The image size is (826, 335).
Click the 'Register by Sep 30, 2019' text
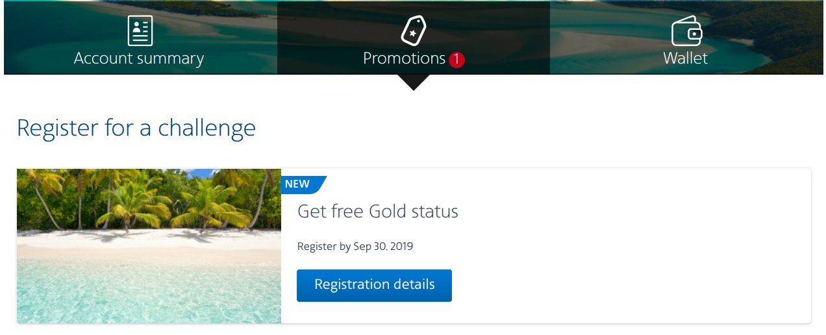point(355,247)
